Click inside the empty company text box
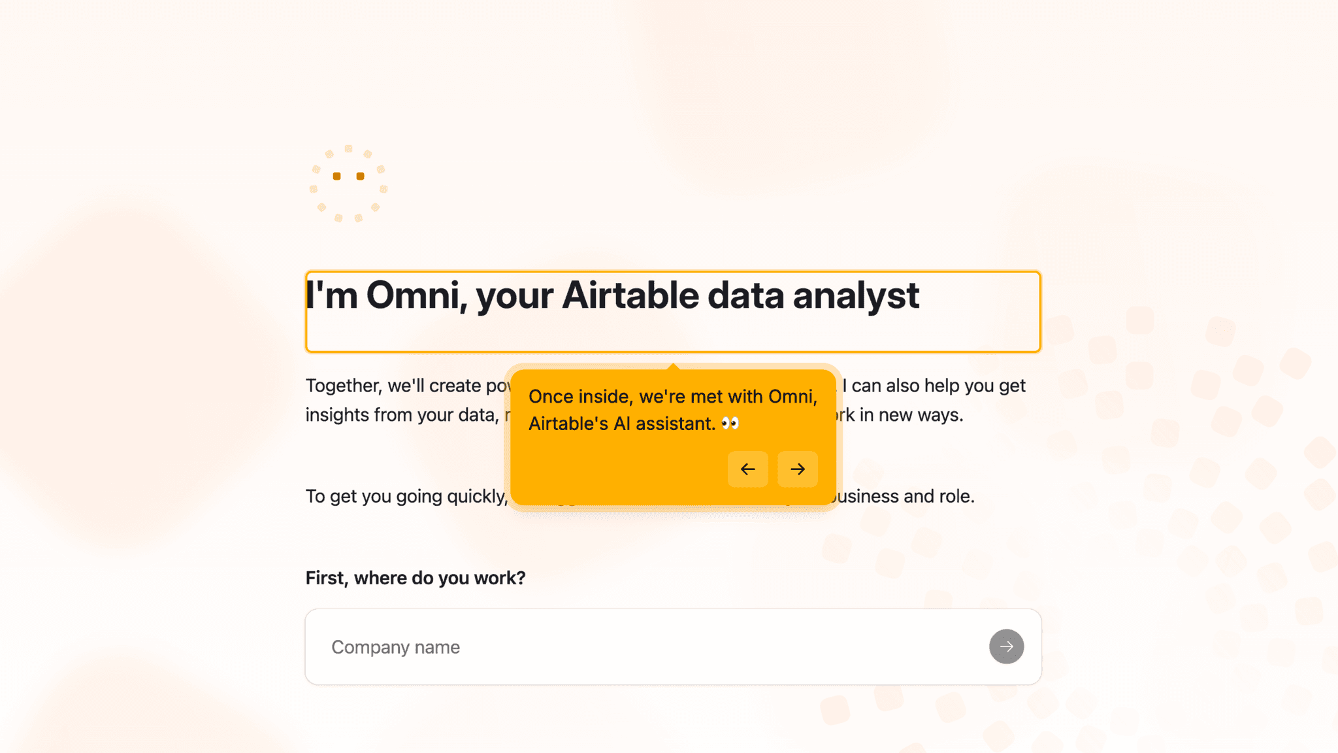The image size is (1338, 753). pos(588,646)
